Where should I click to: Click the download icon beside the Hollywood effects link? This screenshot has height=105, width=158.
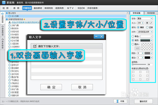(9, 22)
